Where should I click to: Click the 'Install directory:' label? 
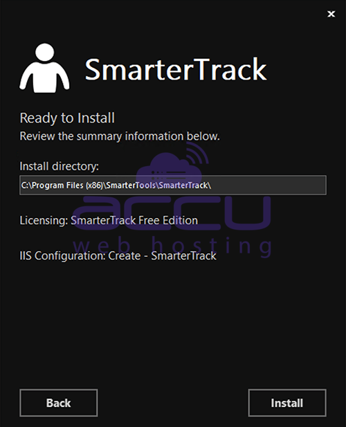pos(59,166)
